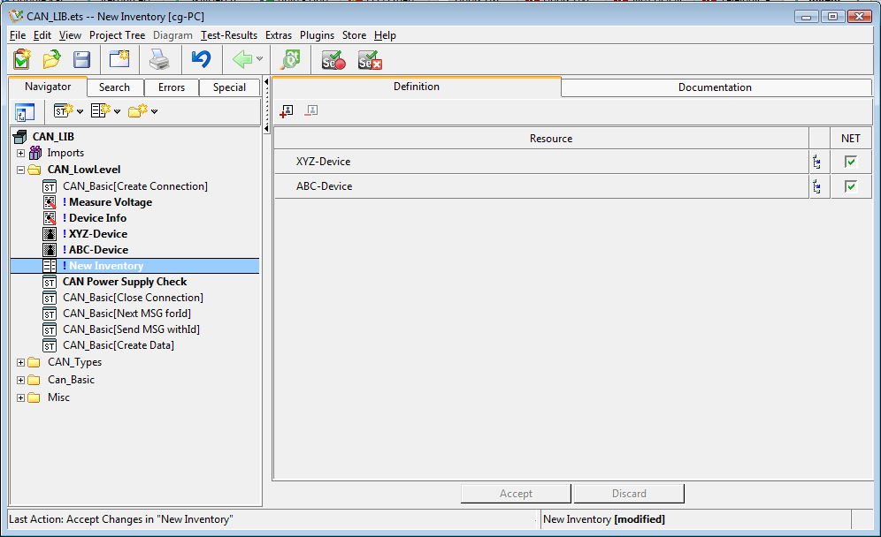Click the add resource icon with plus
This screenshot has width=881, height=537.
click(x=286, y=111)
